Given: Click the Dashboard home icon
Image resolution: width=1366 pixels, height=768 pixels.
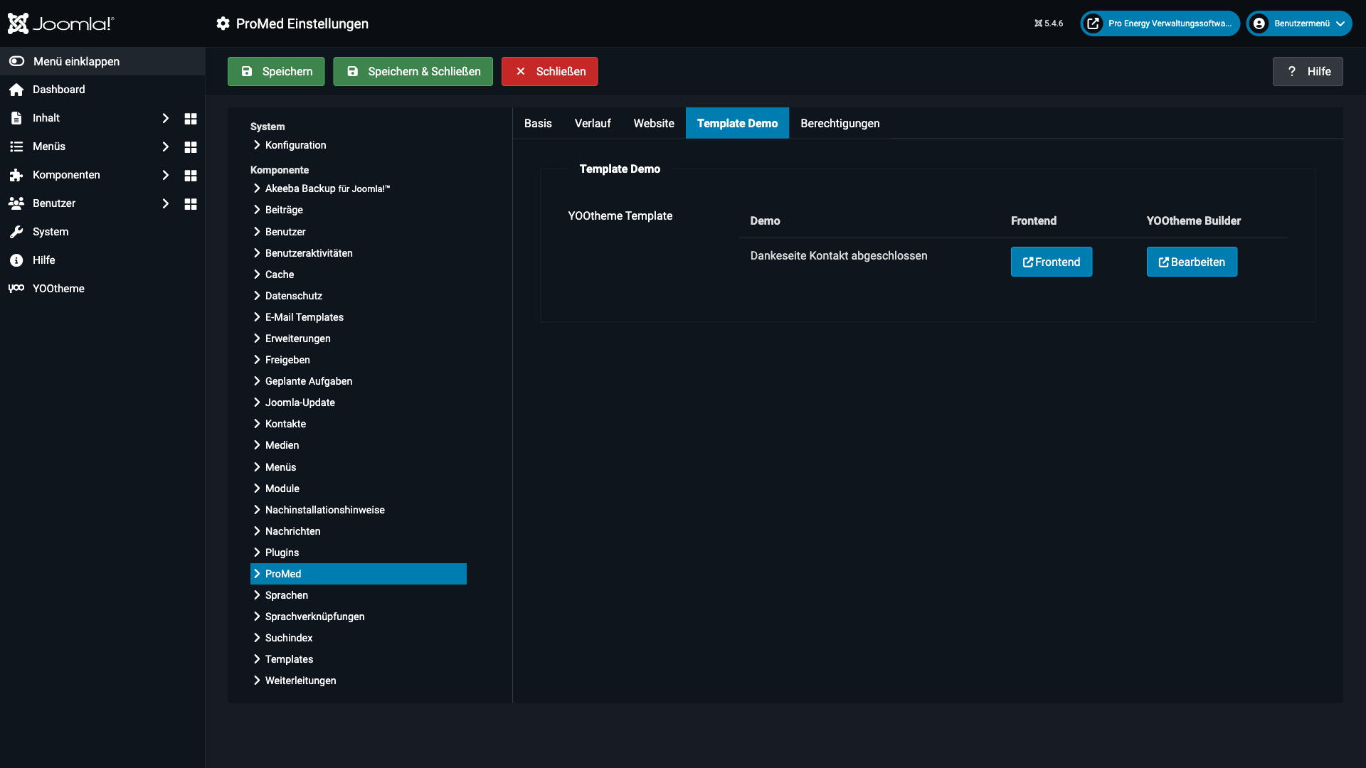Looking at the screenshot, I should (16, 90).
